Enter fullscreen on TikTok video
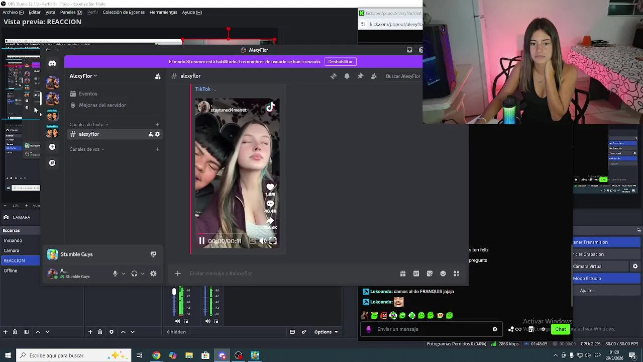 [x=273, y=241]
